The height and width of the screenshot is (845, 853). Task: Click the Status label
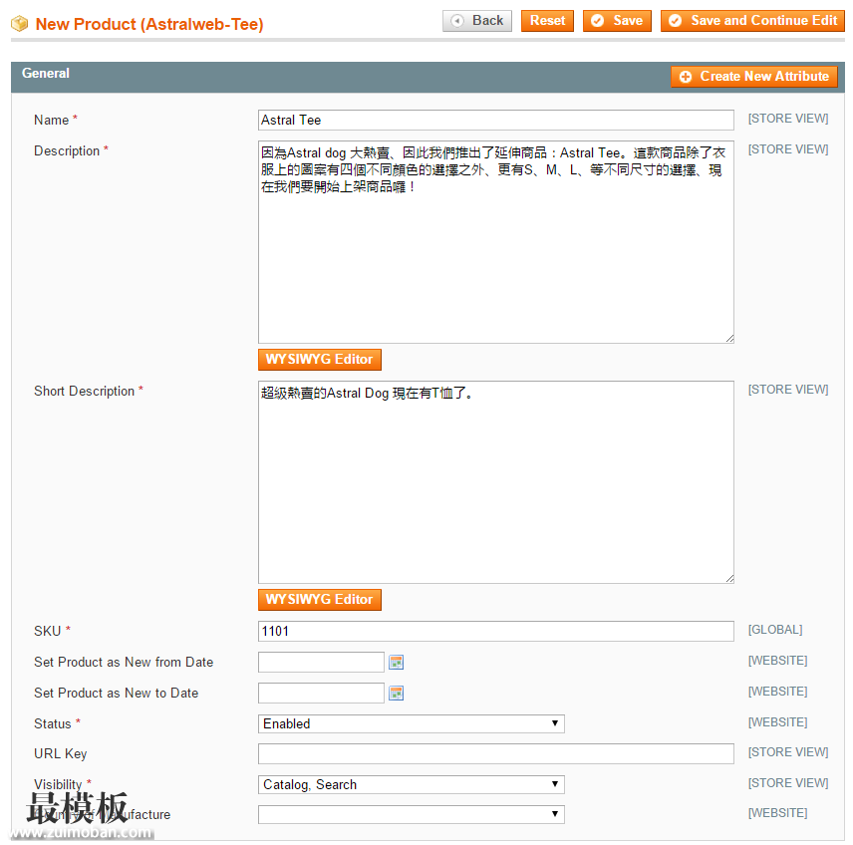(x=52, y=724)
